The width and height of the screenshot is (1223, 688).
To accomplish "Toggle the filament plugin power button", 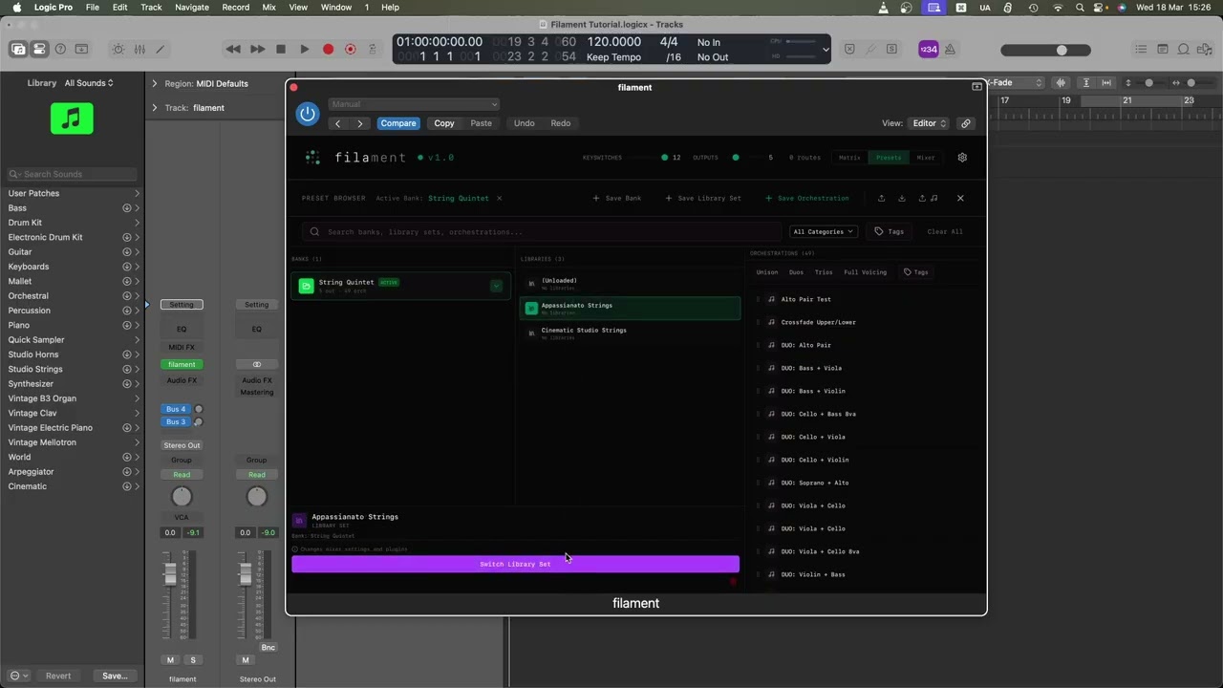I will coord(307,114).
